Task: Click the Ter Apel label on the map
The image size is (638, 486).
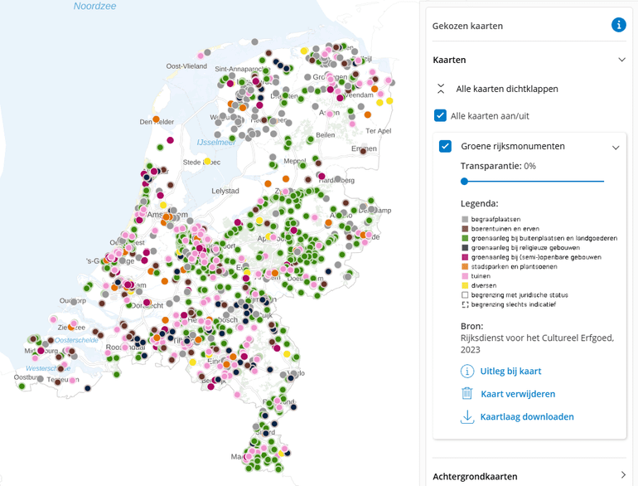Action: [379, 131]
